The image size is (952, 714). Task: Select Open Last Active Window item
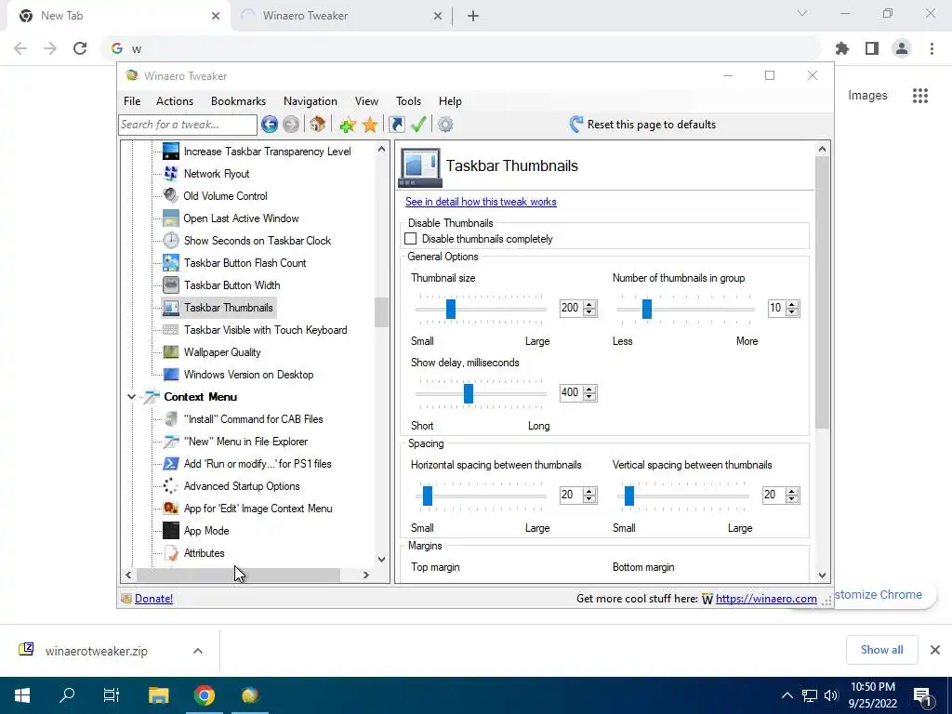click(241, 218)
